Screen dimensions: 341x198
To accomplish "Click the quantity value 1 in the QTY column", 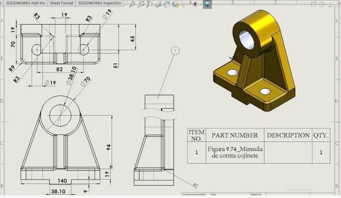I will [321, 153].
